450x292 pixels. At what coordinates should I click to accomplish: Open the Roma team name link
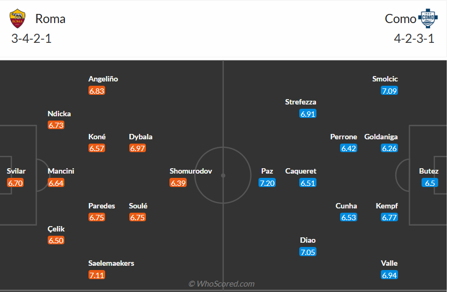(x=50, y=19)
